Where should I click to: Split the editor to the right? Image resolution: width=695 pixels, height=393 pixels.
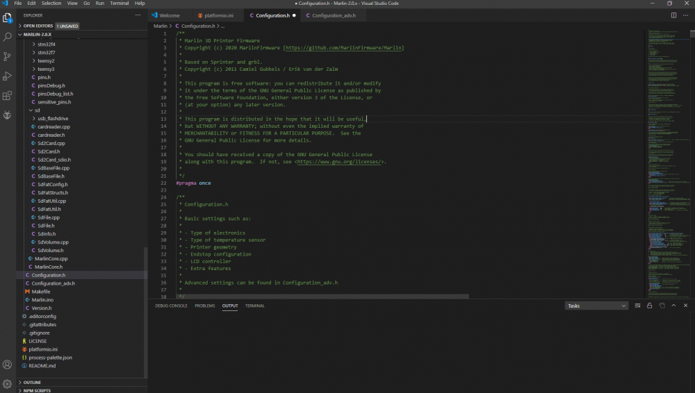pos(673,15)
